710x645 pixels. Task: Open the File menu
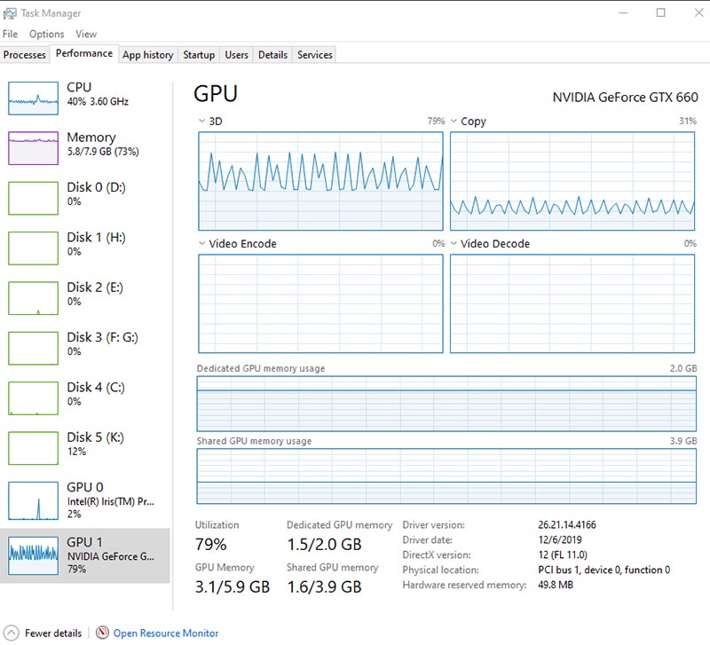click(x=10, y=34)
